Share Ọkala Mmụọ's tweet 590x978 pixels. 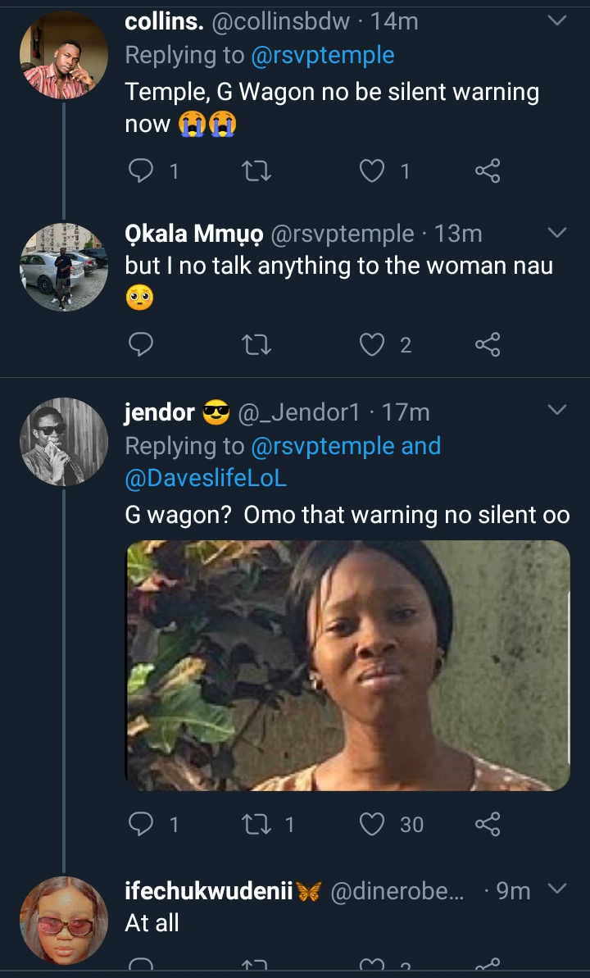pyautogui.click(x=488, y=345)
